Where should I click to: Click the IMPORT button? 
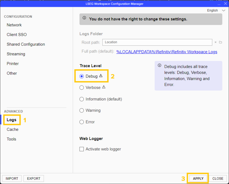pos(12,178)
